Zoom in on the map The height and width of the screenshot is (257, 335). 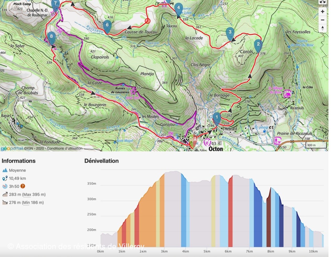[x=322, y=12]
